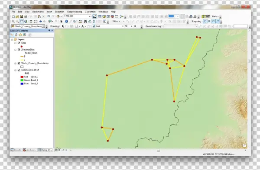260x170 pixels.
Task: Click List By Source icon
Action: tap(16, 35)
